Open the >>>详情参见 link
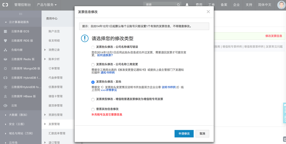 click(109, 90)
